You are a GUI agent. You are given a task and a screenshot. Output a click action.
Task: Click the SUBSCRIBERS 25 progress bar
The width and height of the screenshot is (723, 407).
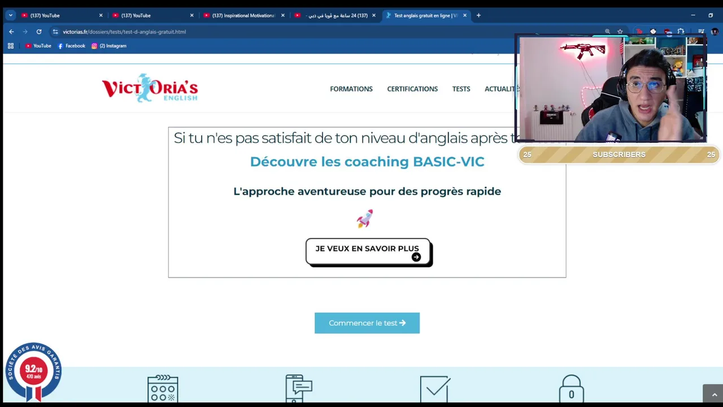point(619,154)
